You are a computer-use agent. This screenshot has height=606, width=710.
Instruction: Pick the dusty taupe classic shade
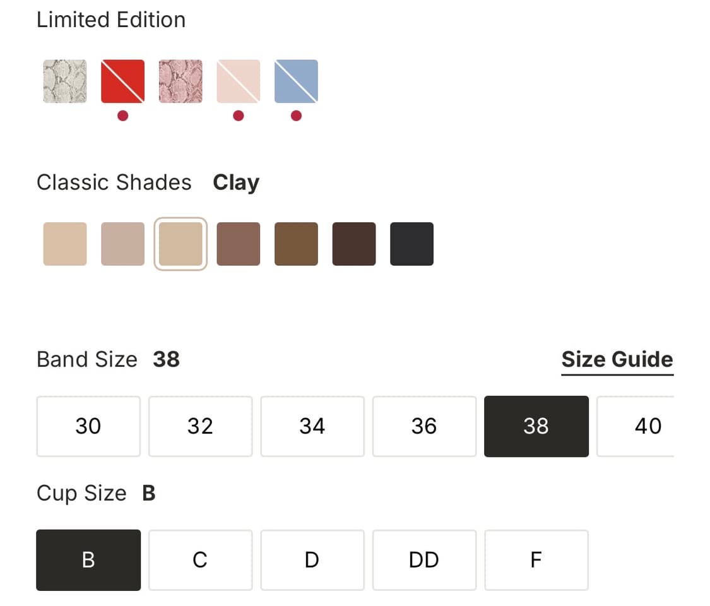123,244
